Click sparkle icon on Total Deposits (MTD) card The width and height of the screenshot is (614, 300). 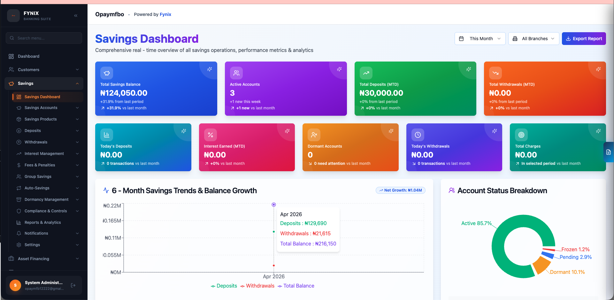[x=469, y=69]
